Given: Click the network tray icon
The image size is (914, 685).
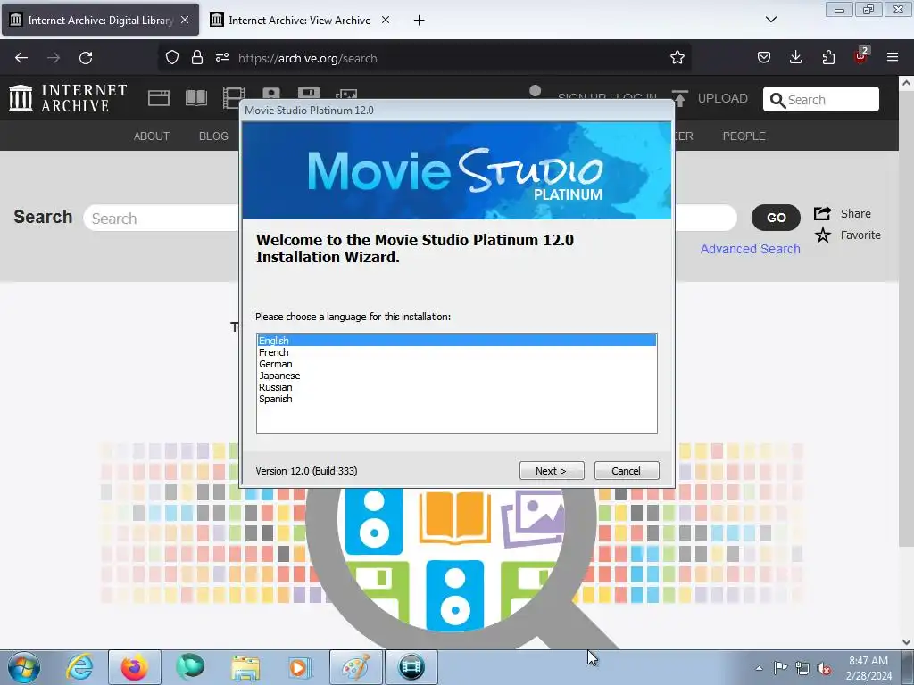Looking at the screenshot, I should click(x=802, y=668).
